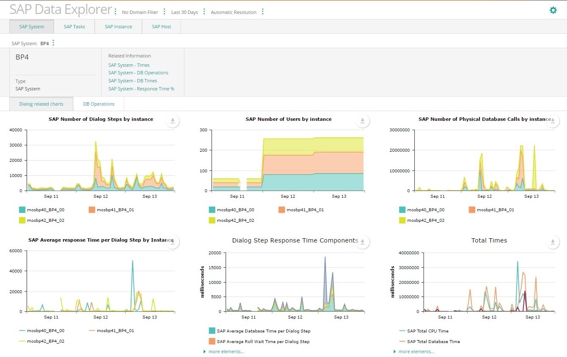Toggle SAP Average Roll Wait Time legend entry
Viewport: 567px width, 357px height.
point(259,341)
